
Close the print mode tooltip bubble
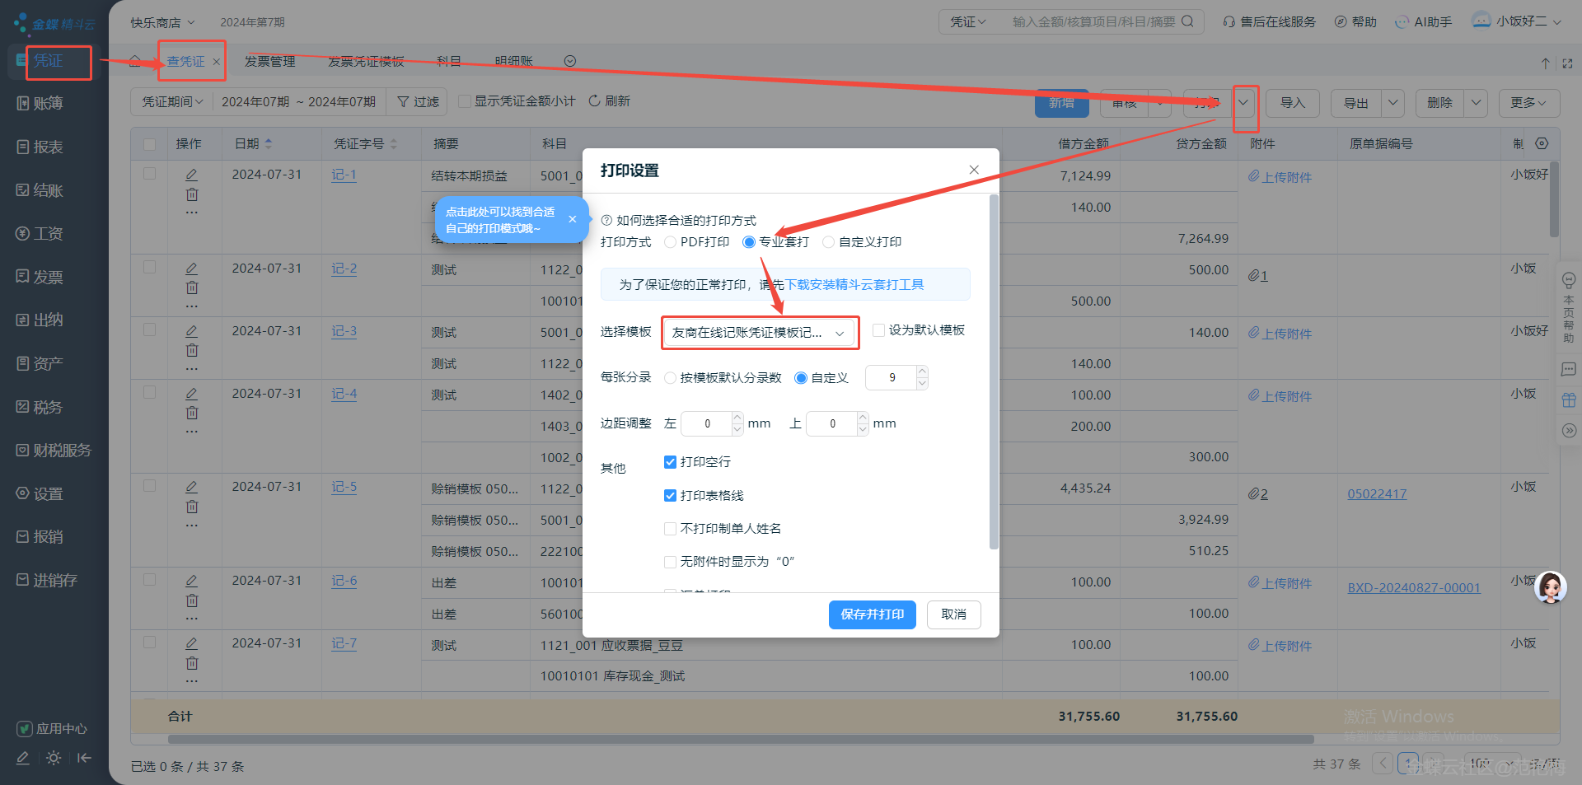(x=572, y=219)
